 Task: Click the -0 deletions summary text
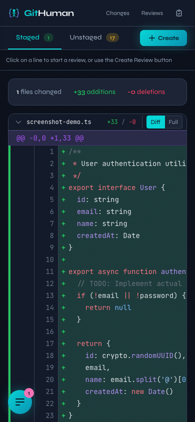click(146, 92)
